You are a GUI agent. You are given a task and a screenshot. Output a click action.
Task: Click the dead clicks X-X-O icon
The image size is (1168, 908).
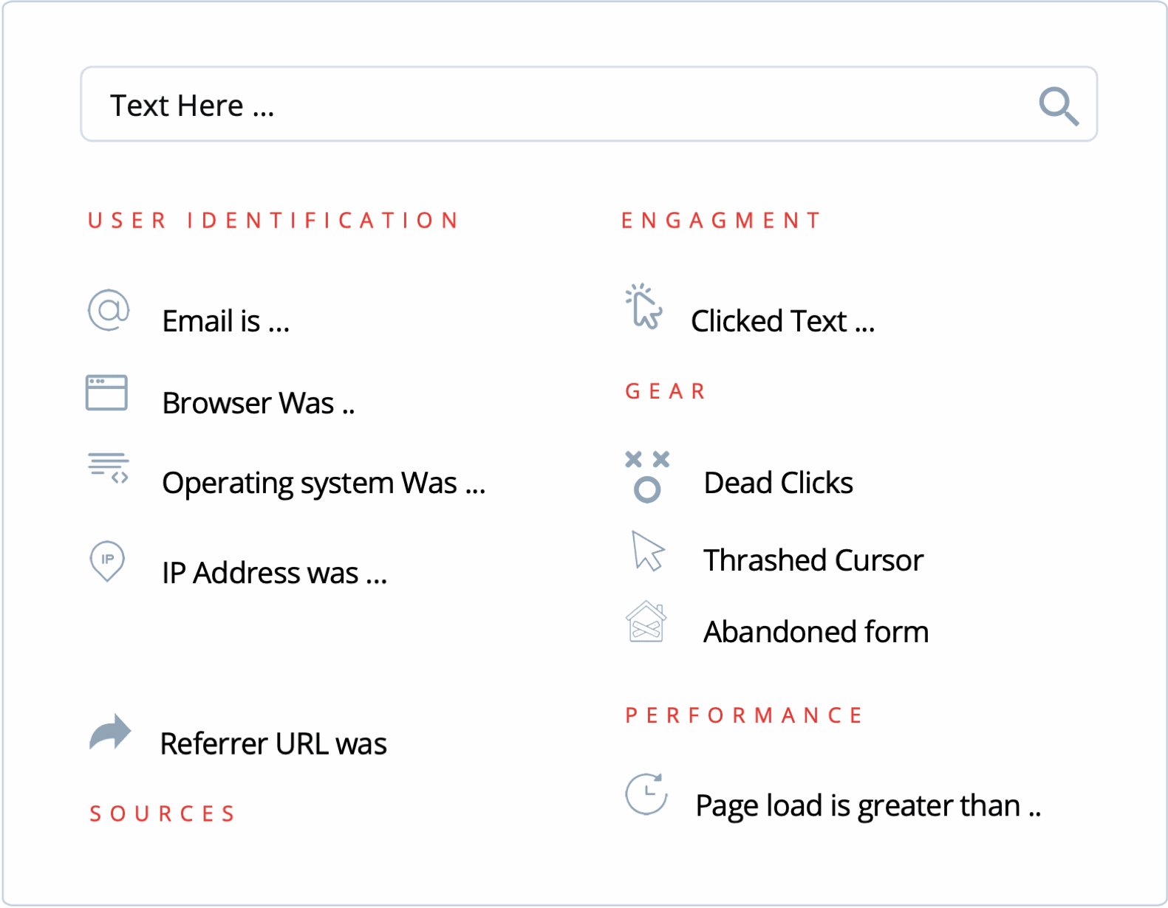click(646, 477)
